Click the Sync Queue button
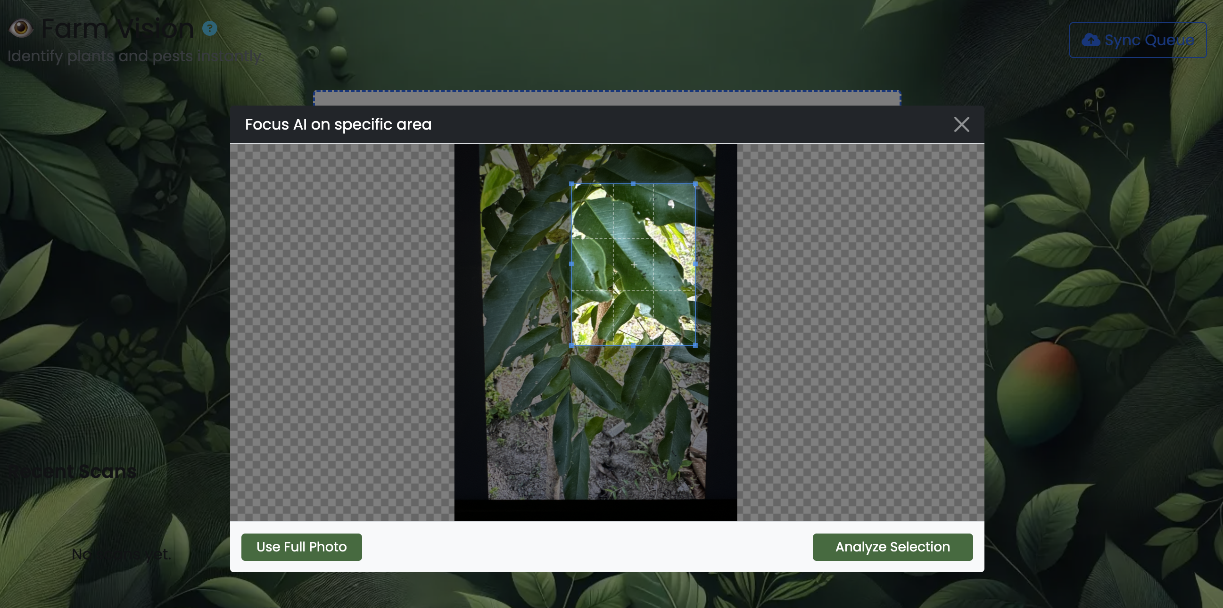The image size is (1223, 608). click(1138, 40)
